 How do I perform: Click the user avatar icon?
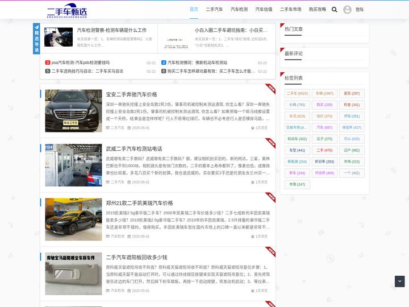click(347, 10)
